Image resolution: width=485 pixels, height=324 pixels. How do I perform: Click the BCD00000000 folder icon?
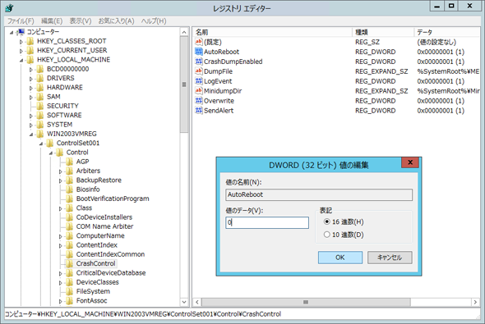[x=40, y=69]
